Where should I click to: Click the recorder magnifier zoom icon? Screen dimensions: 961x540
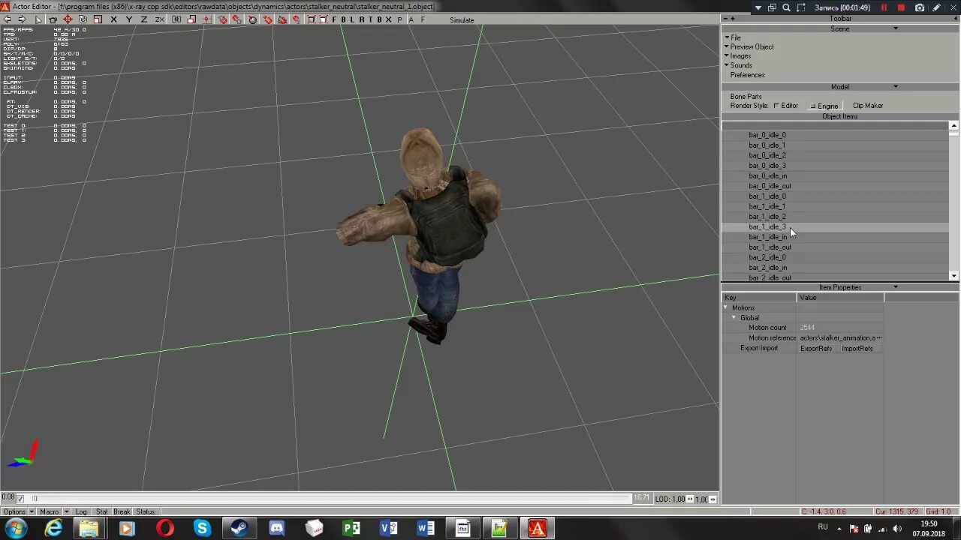coord(786,7)
